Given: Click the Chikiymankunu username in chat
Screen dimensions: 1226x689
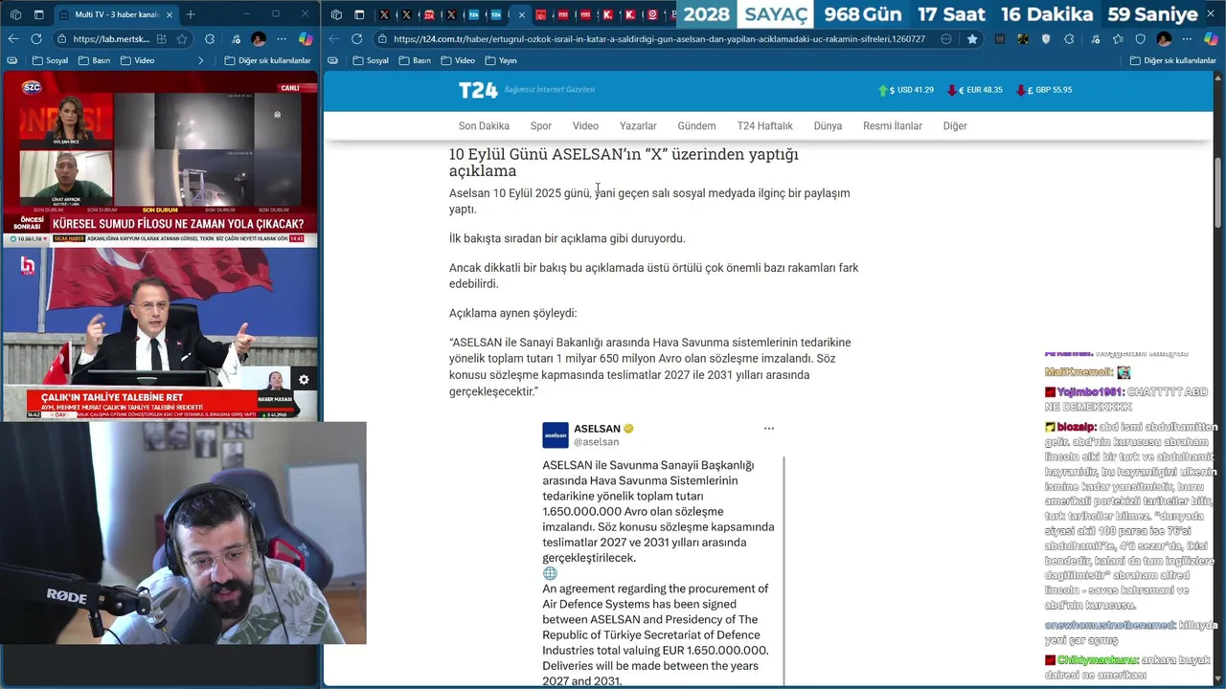Looking at the screenshot, I should (x=1098, y=660).
